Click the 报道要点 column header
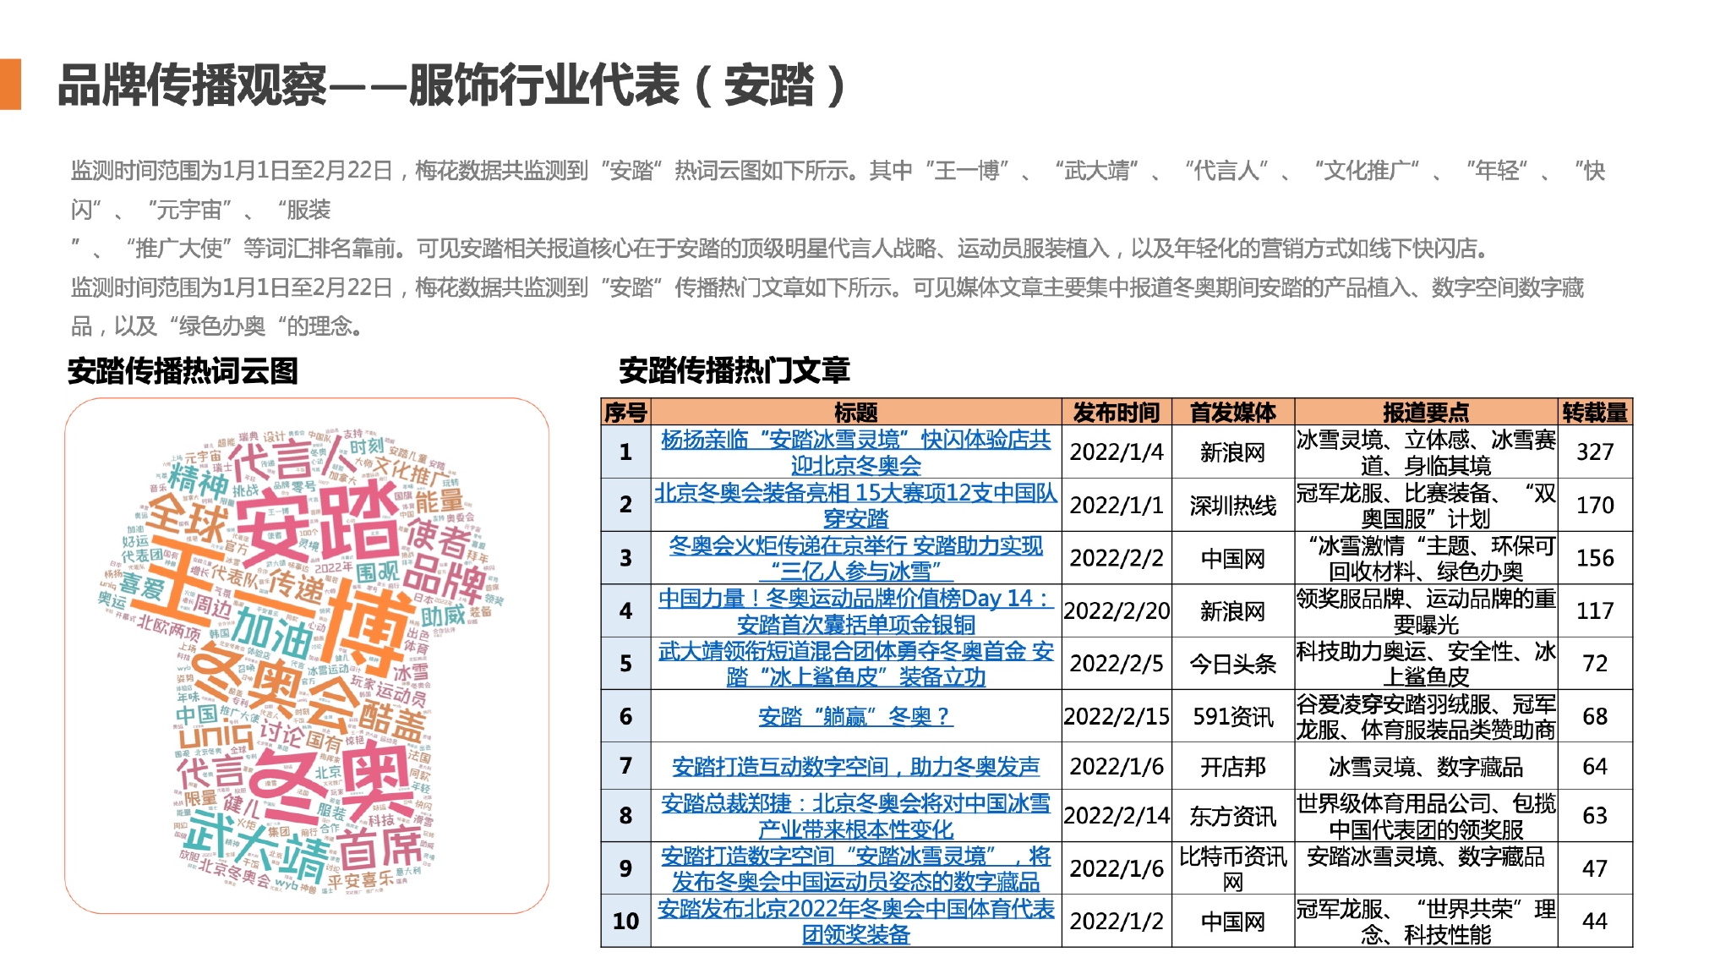Screen dimensions: 1731x974 (x=1425, y=413)
